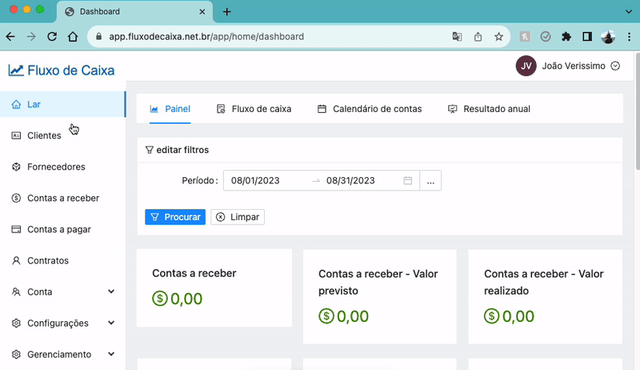The height and width of the screenshot is (370, 640).
Task: Click the site lock icon in address bar
Action: [98, 37]
